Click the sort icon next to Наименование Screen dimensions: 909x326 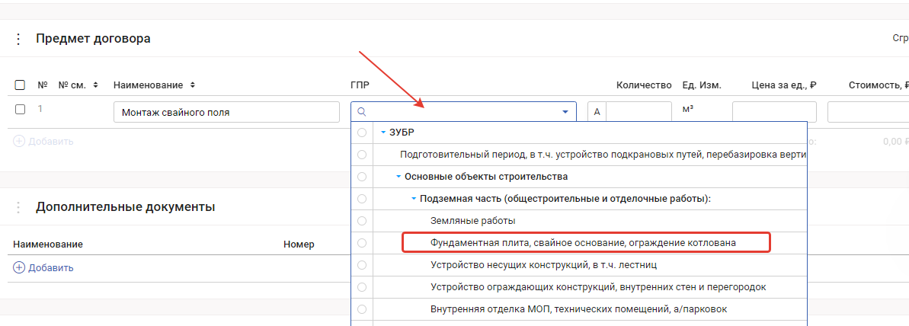[x=193, y=85]
